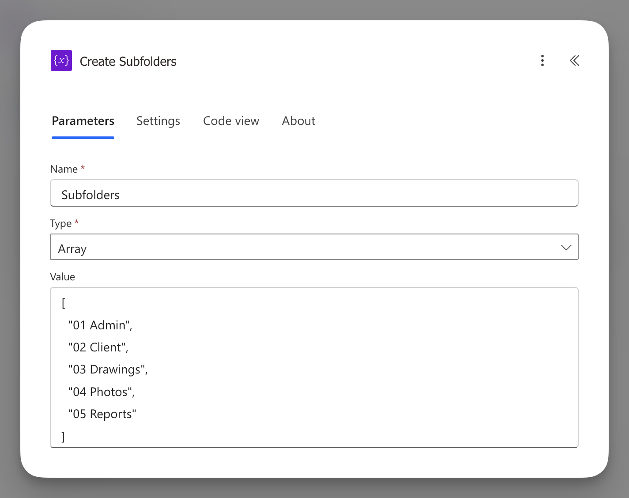Click the Name field label
629x498 pixels.
(64, 169)
